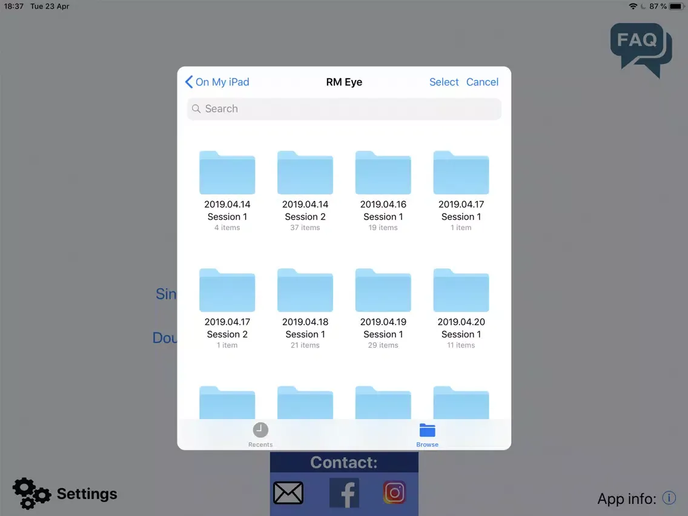Viewport: 688px width, 516px height.
Task: Contact via email envelope icon
Action: pyautogui.click(x=288, y=492)
